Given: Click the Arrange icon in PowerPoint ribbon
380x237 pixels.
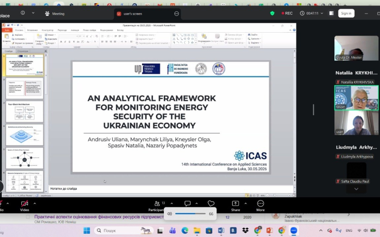Looking at the screenshot, I should point(204,36).
